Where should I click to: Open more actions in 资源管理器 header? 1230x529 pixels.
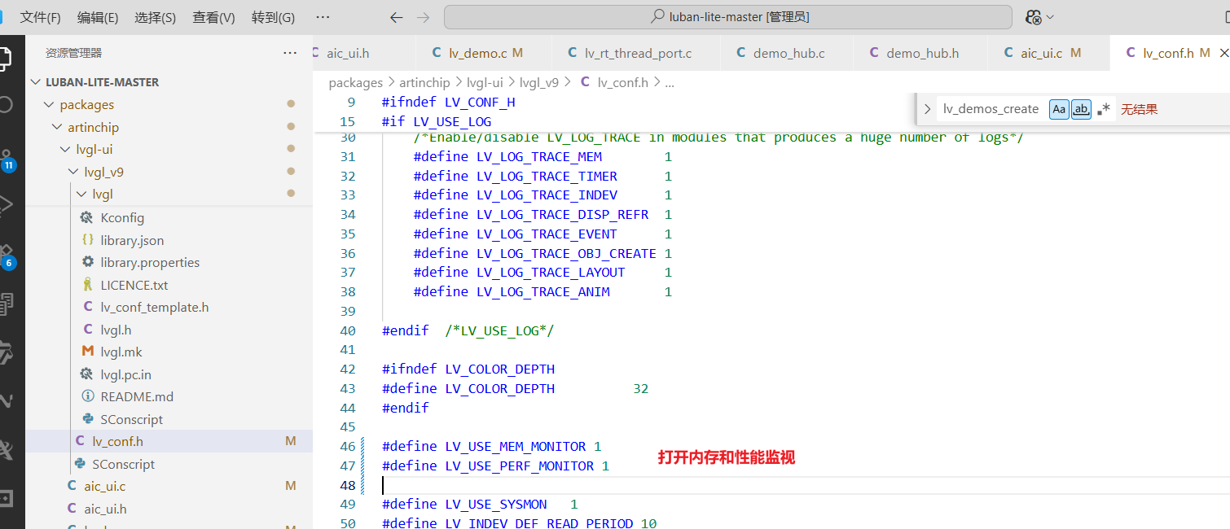click(290, 53)
